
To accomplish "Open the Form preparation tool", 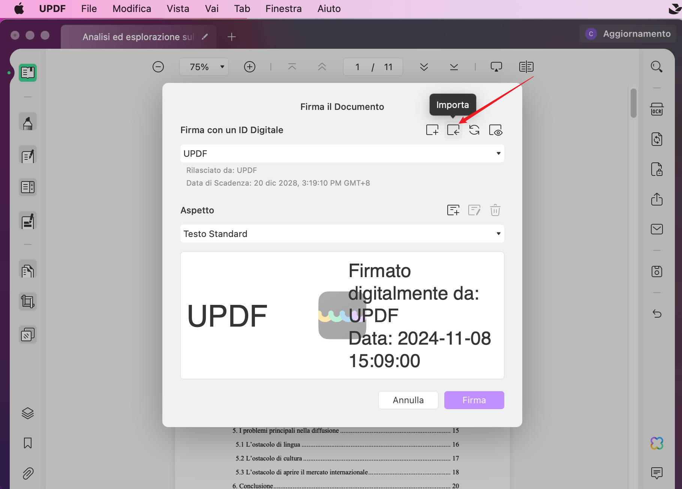I will (x=28, y=187).
